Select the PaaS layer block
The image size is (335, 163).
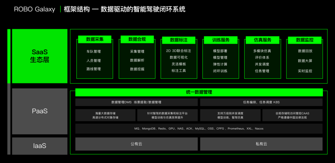click(40, 111)
